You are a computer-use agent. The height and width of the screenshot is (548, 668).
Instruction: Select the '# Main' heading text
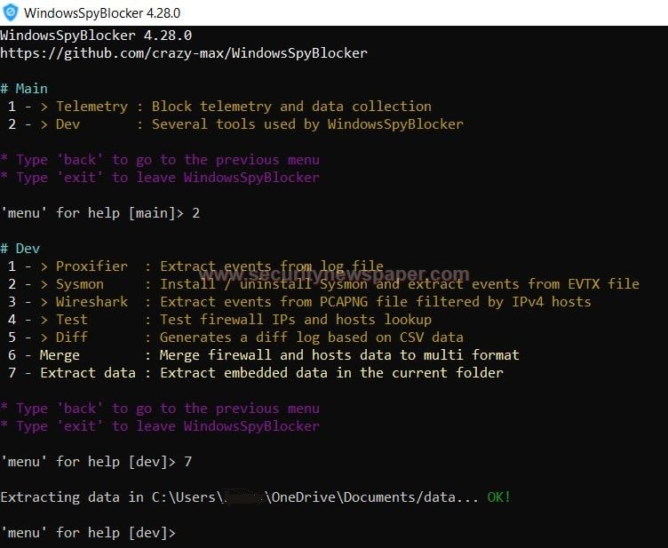tap(24, 89)
